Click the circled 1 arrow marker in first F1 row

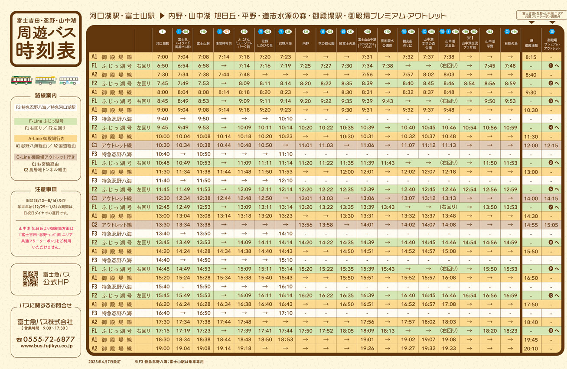pyautogui.click(x=553, y=66)
